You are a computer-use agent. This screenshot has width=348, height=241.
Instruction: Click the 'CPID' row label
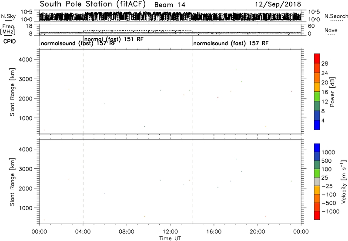[10, 41]
